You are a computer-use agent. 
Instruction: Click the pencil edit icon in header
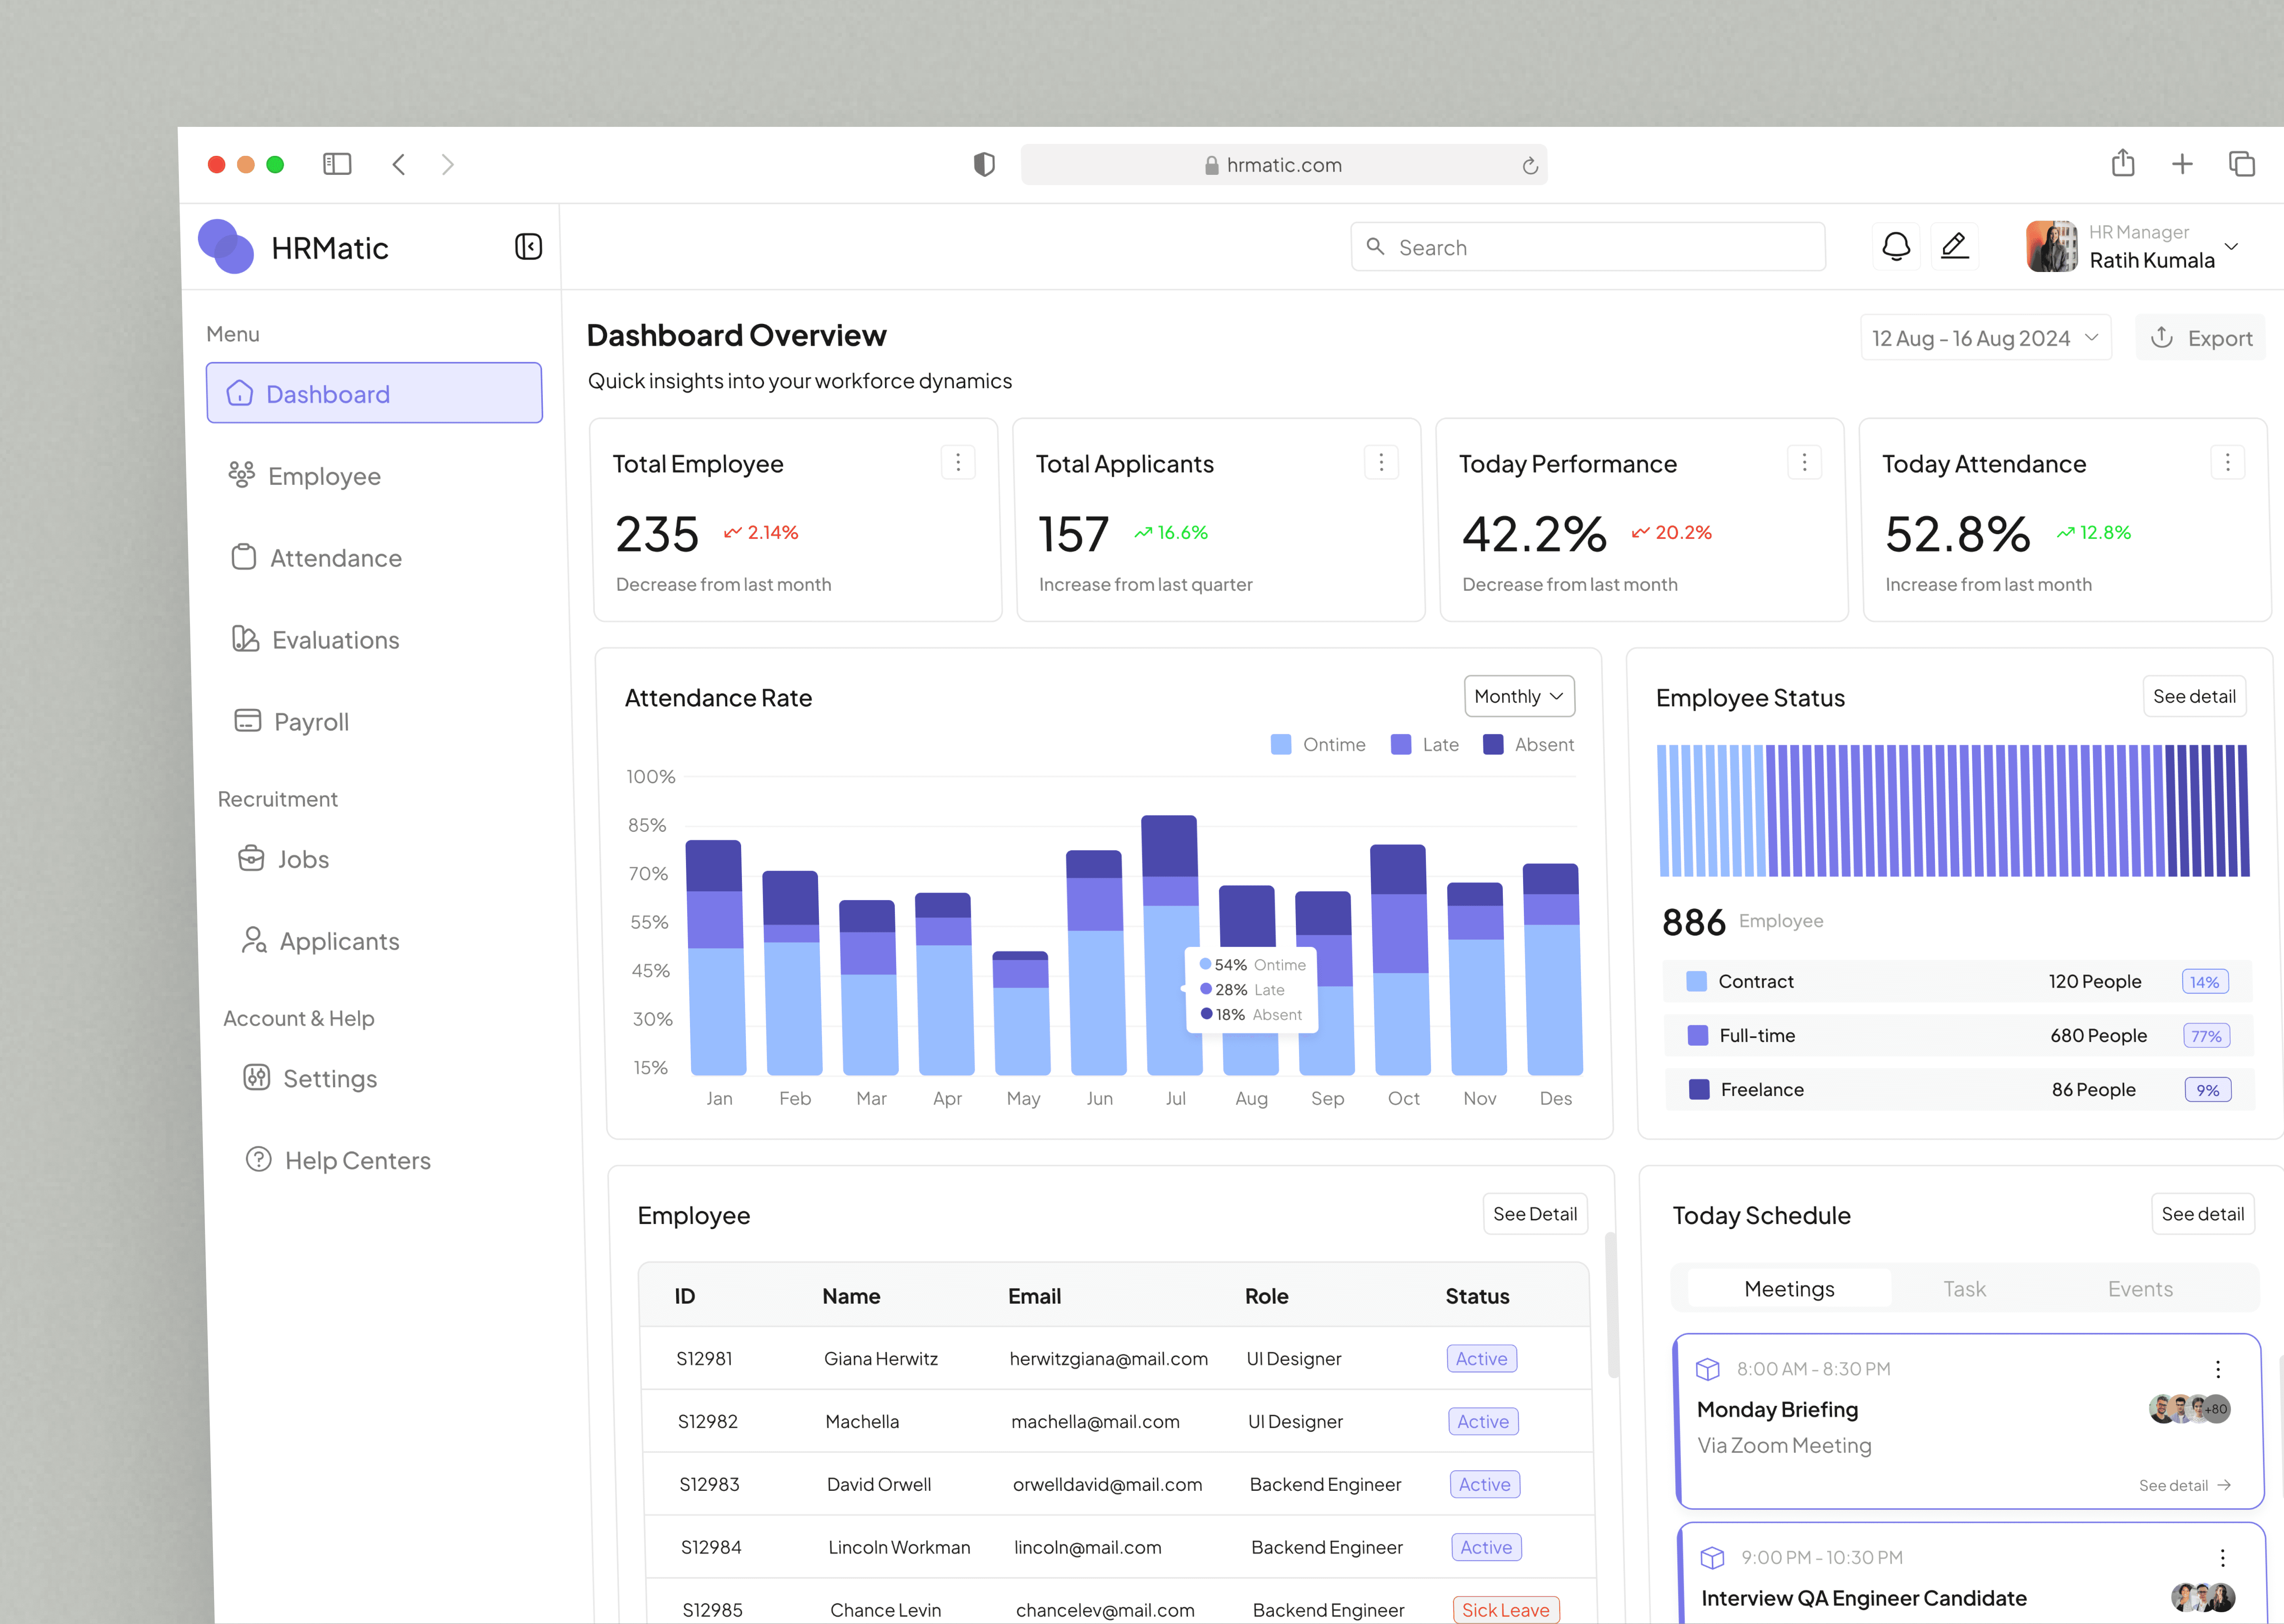pyautogui.click(x=1954, y=246)
